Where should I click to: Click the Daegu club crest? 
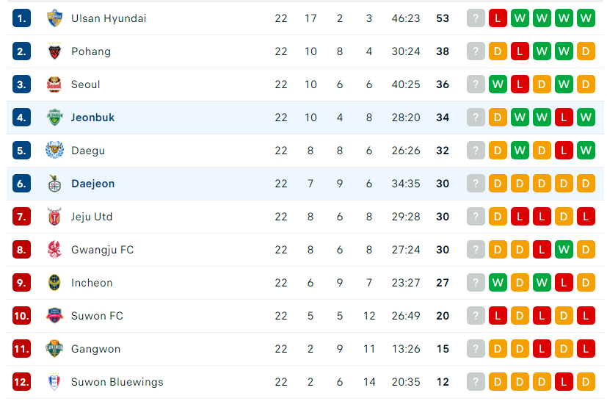pos(54,151)
